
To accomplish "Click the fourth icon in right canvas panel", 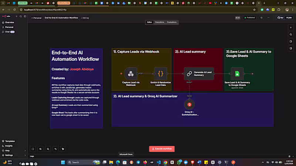I will coord(291,48).
